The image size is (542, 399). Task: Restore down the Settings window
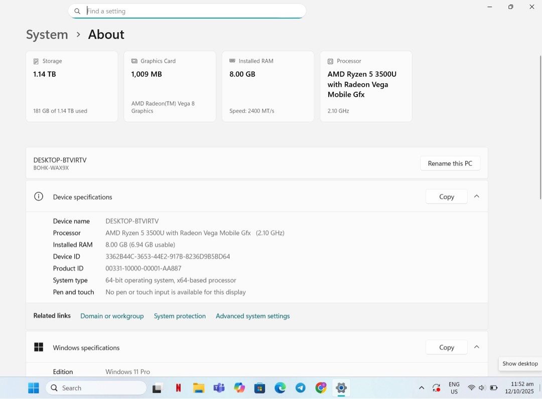coord(510,7)
